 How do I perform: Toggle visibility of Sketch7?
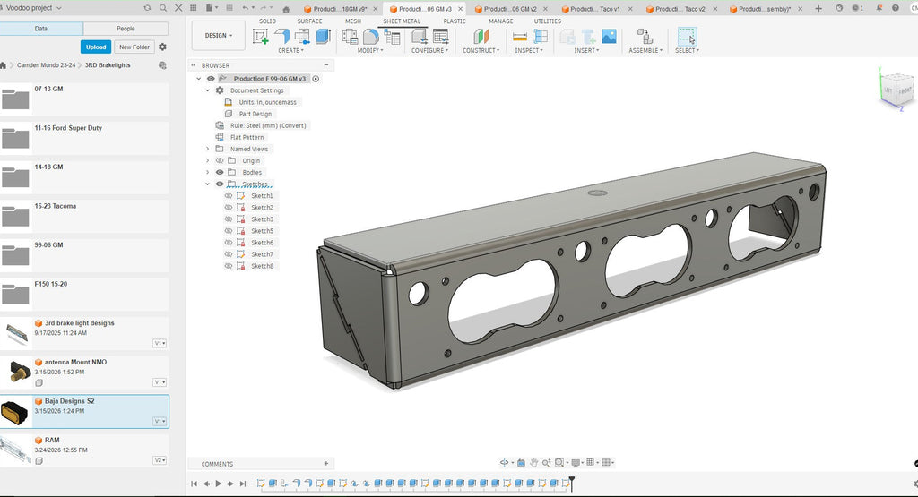tap(229, 254)
